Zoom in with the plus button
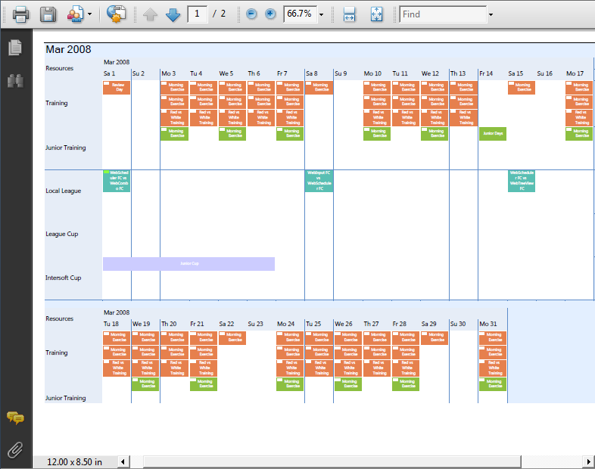The width and height of the screenshot is (595, 469). point(270,14)
